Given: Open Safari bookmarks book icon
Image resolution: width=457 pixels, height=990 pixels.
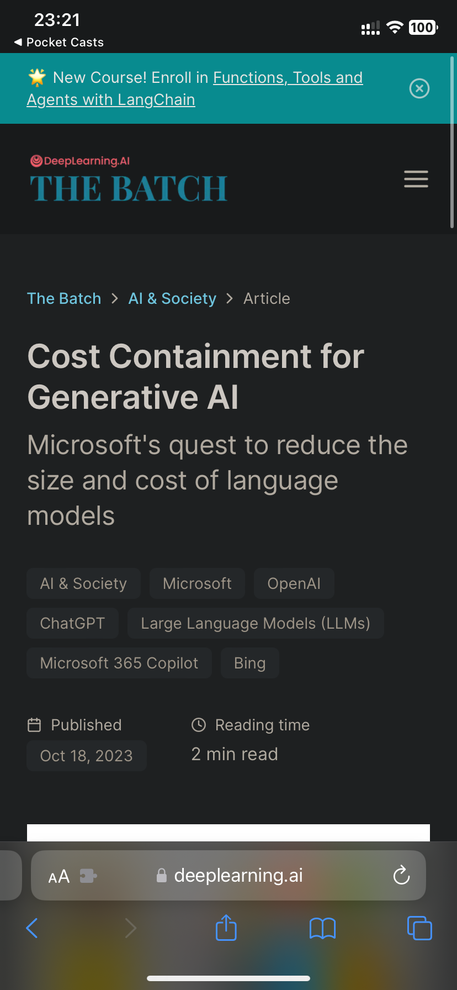Looking at the screenshot, I should pos(323,928).
